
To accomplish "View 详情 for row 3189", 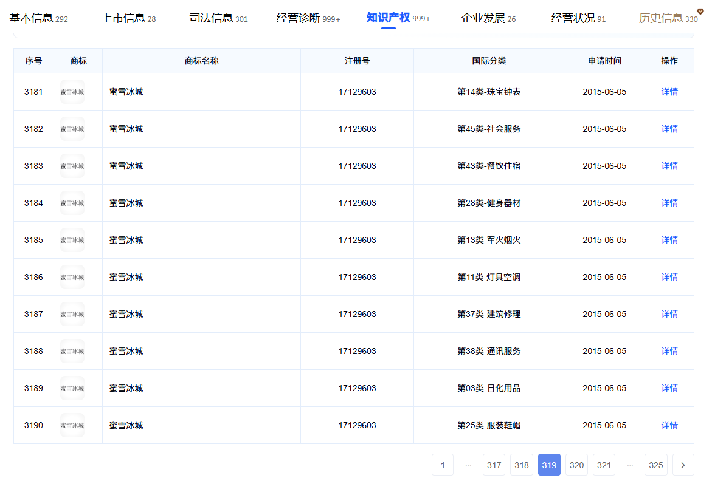I will [669, 388].
